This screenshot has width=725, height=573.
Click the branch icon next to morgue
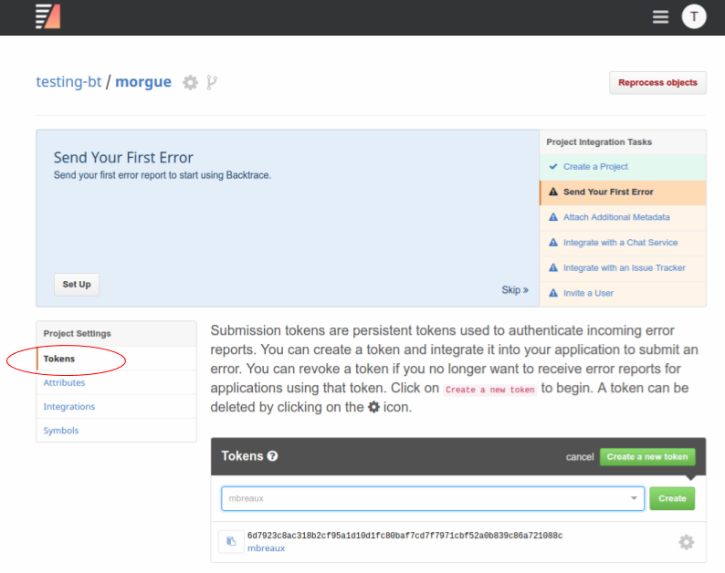pos(212,82)
